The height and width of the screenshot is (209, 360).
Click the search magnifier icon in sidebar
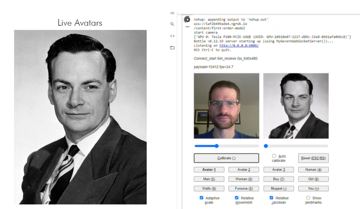point(172,24)
